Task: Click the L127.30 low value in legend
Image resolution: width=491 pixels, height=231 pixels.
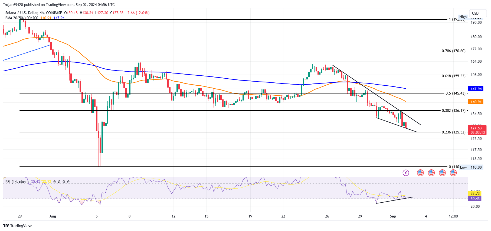Action: [102, 13]
